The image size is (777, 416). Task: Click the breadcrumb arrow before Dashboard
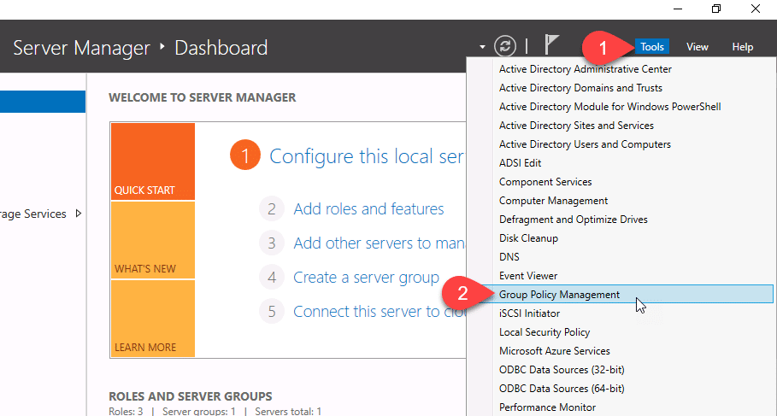(162, 47)
